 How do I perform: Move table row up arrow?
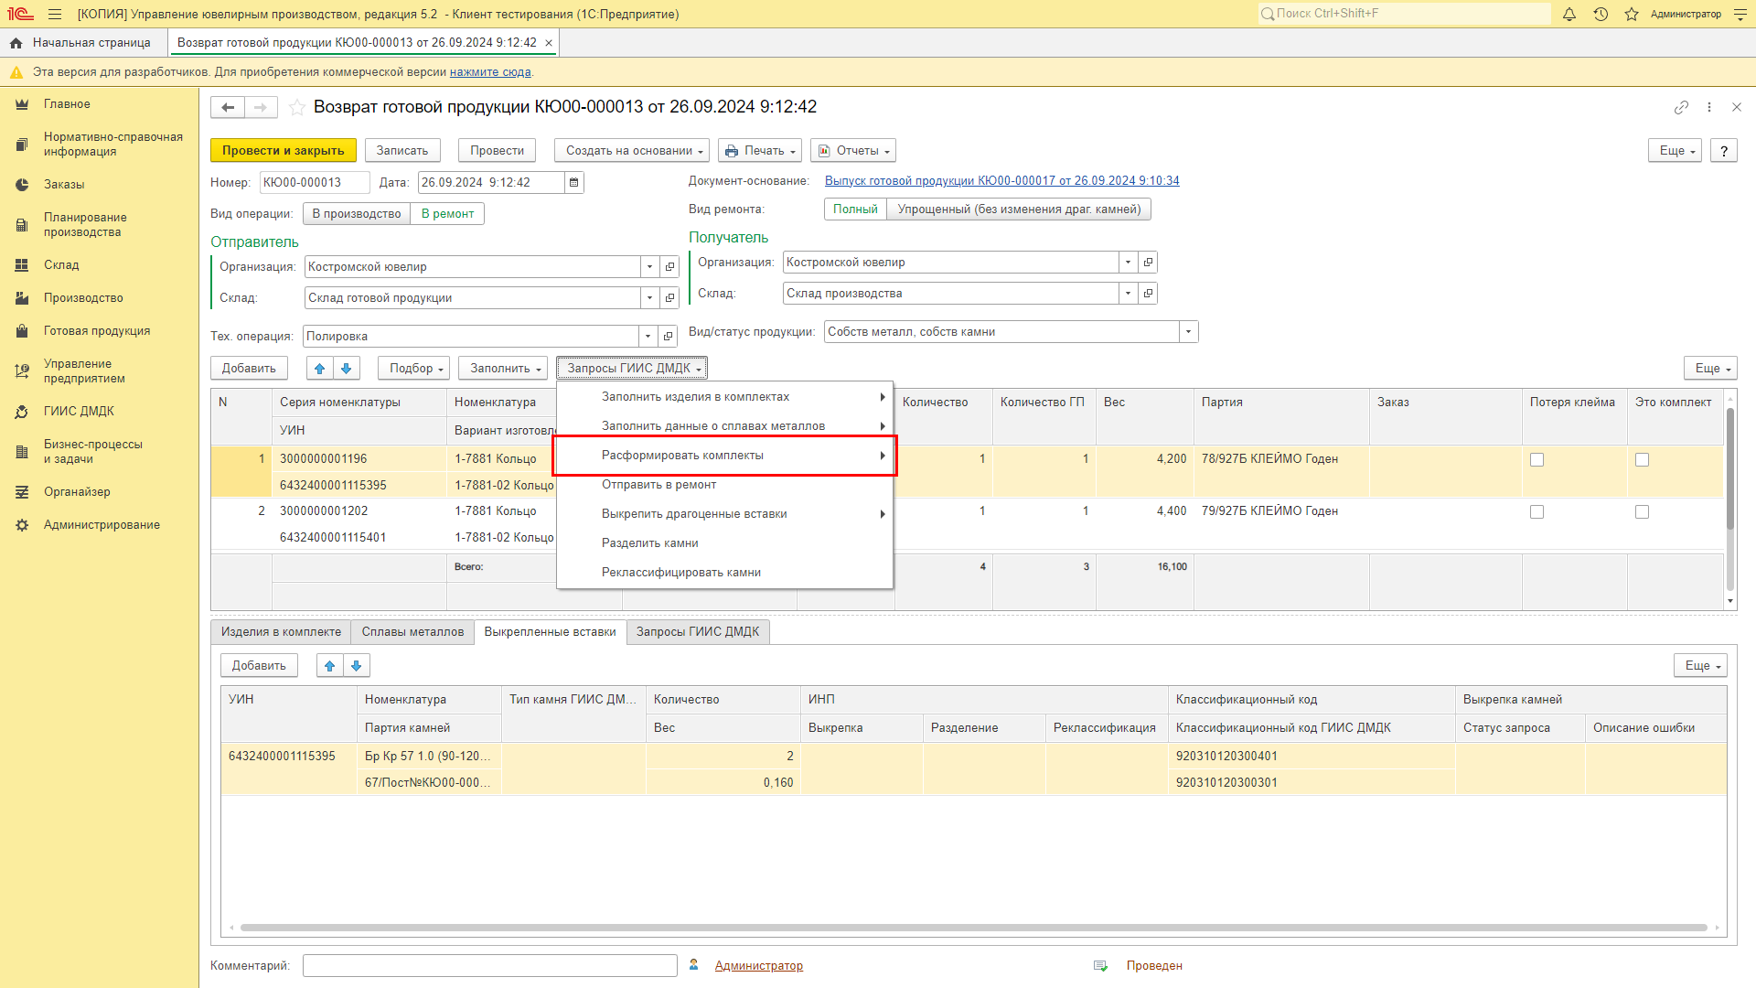click(x=319, y=369)
